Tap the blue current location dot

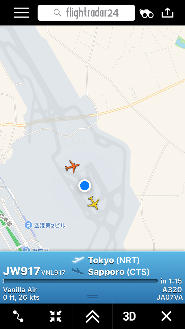pyautogui.click(x=85, y=186)
